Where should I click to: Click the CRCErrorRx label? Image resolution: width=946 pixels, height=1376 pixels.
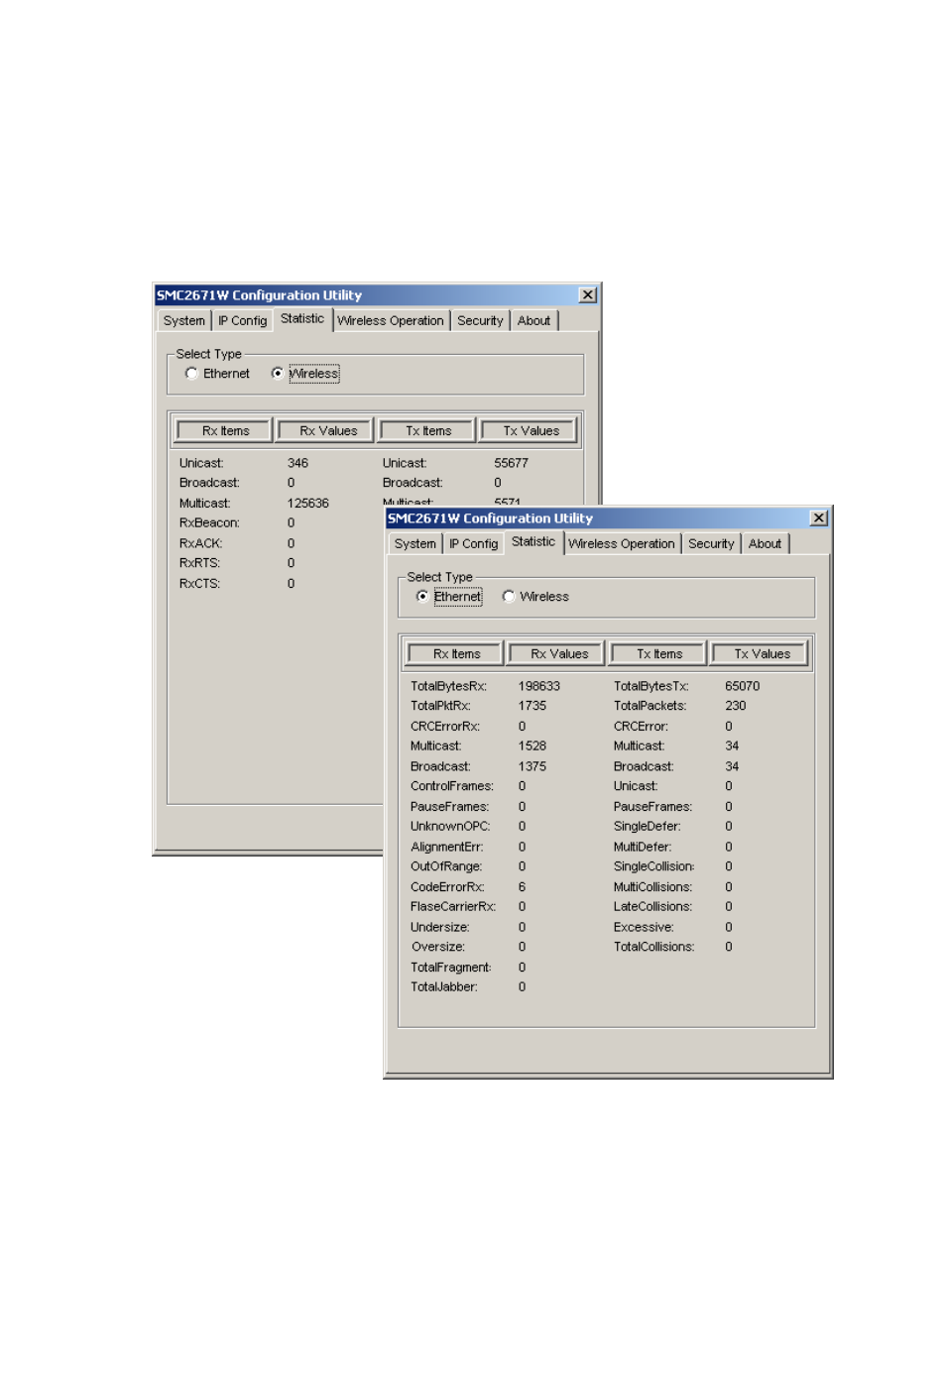[445, 727]
